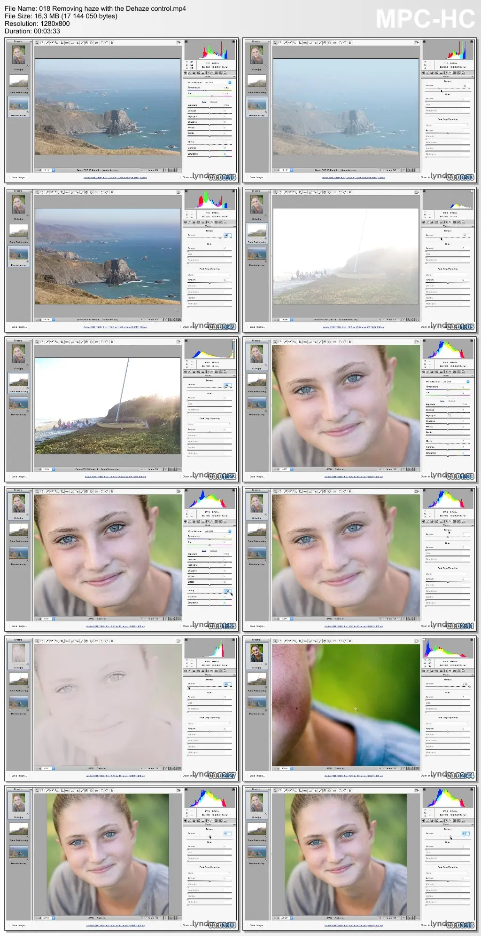
Task: Open White Balance dropdown in the 00:00:16 frame
Action: (218, 82)
